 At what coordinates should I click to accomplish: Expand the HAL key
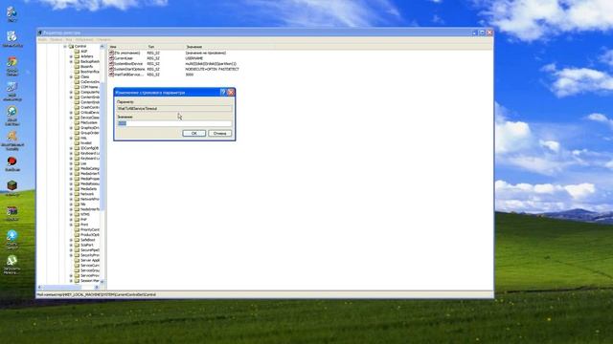(x=71, y=138)
